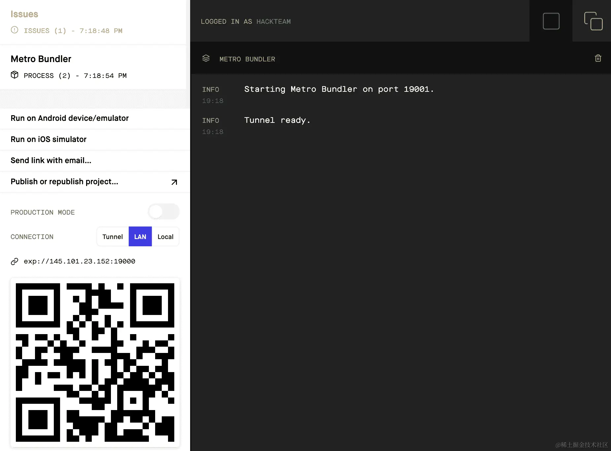
Task: Select Tunnel connection type
Action: [x=113, y=236]
